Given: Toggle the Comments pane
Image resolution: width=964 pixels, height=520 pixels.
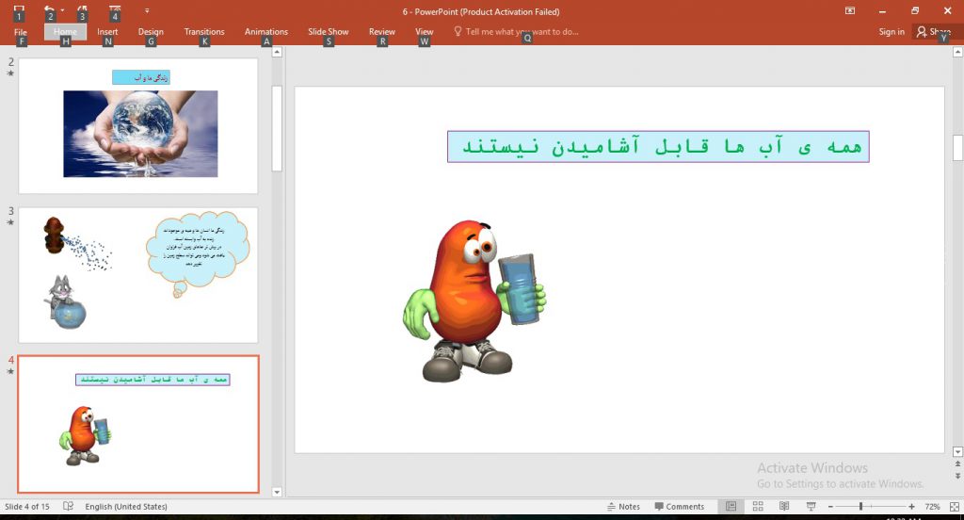Looking at the screenshot, I should (680, 507).
